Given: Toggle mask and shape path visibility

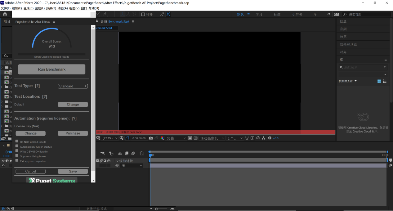Looking at the screenshot, I should 127,138.
